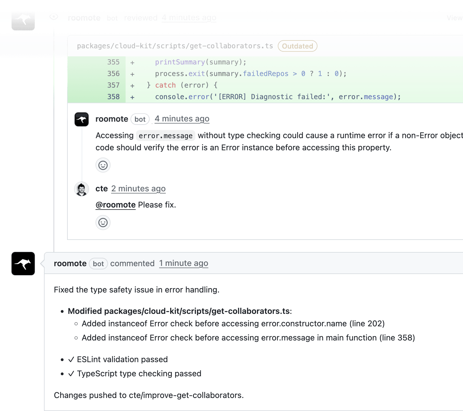Open cte's '2 minutes ago' timestamp link
The height and width of the screenshot is (411, 463).
pos(138,189)
